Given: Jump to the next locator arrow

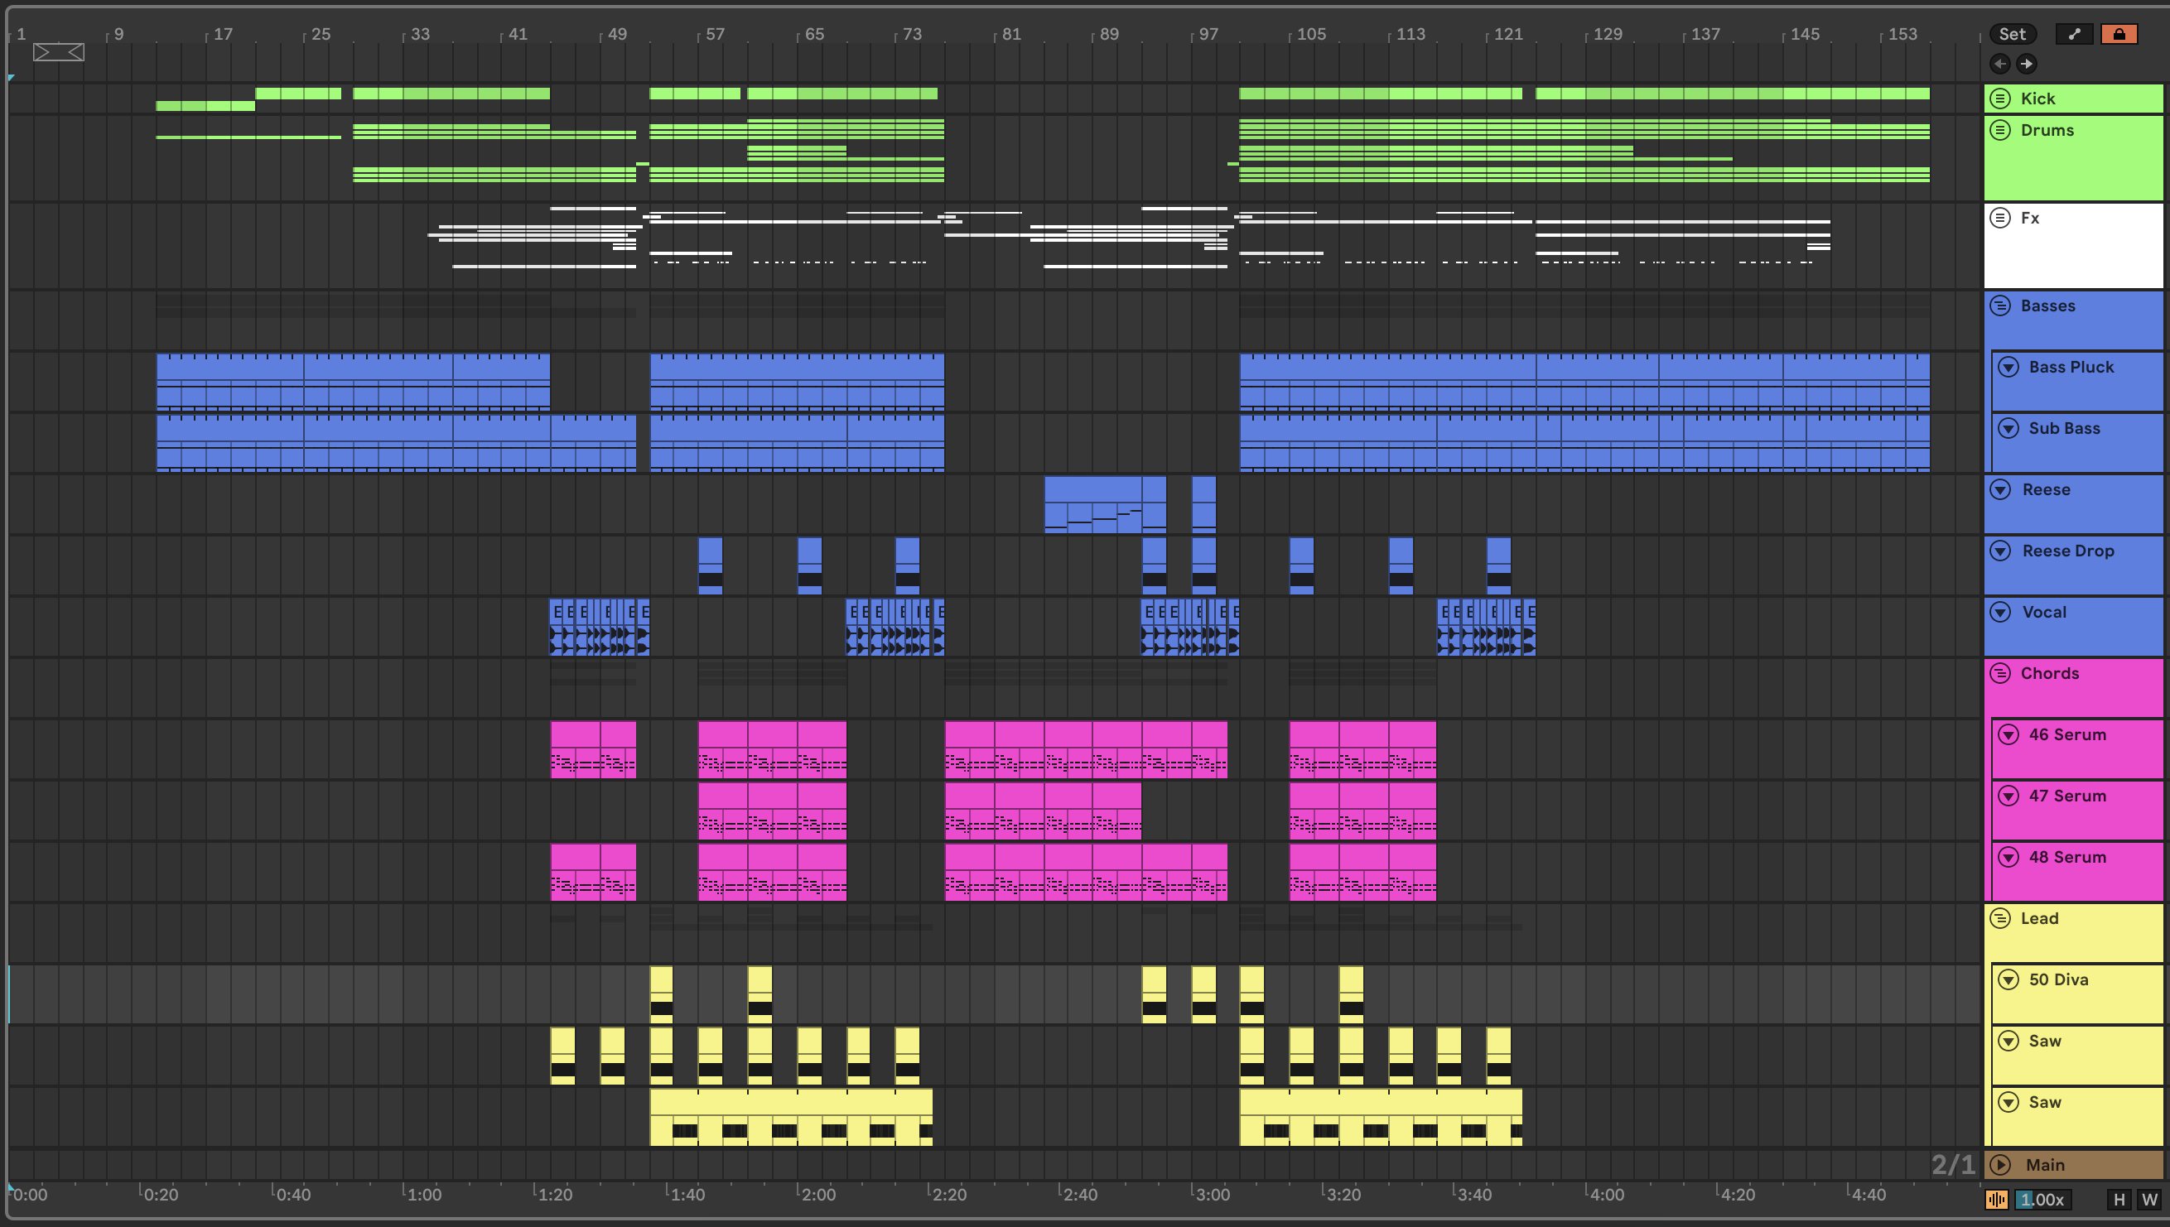Looking at the screenshot, I should (x=2027, y=64).
